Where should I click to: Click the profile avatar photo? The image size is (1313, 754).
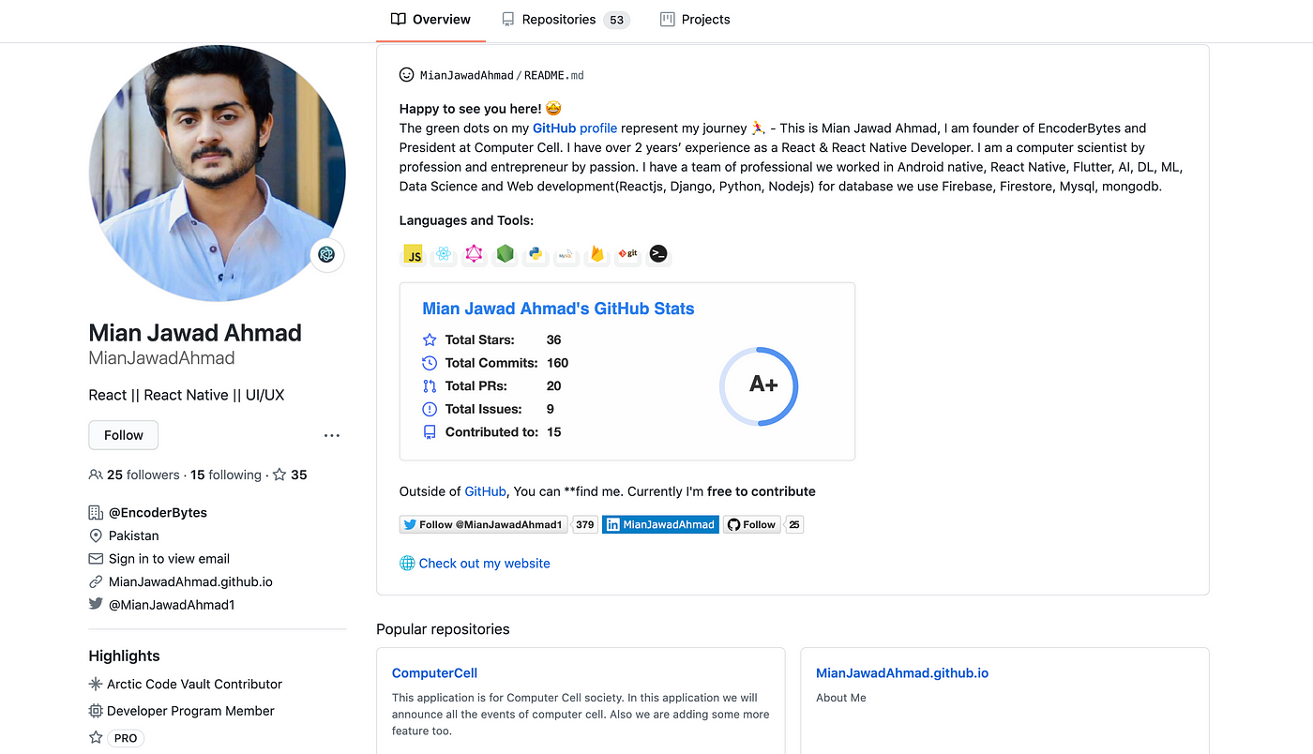tap(218, 173)
